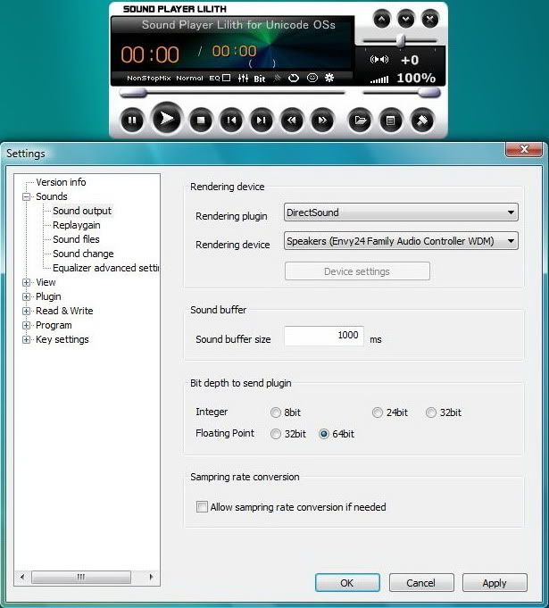Select Sound files in the tree
The height and width of the screenshot is (608, 549).
76,239
